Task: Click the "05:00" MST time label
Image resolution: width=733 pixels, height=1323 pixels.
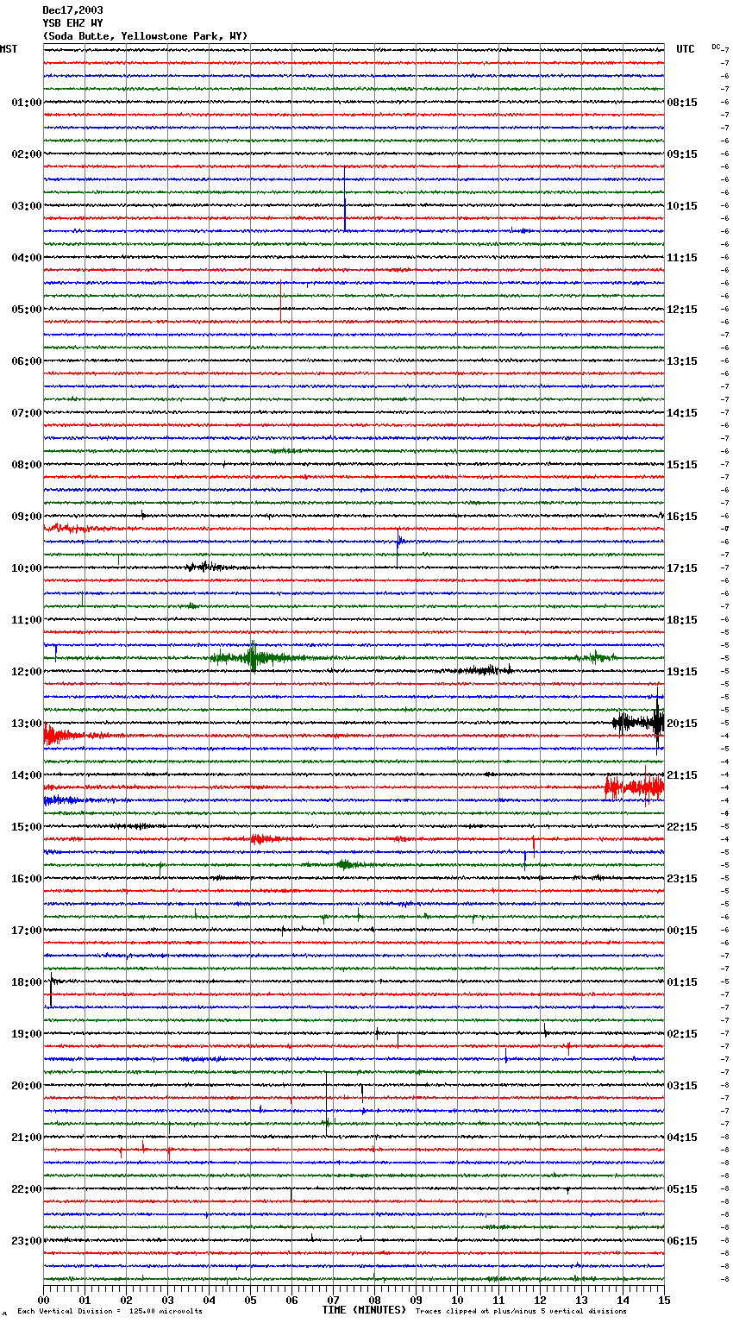Action: tap(27, 310)
